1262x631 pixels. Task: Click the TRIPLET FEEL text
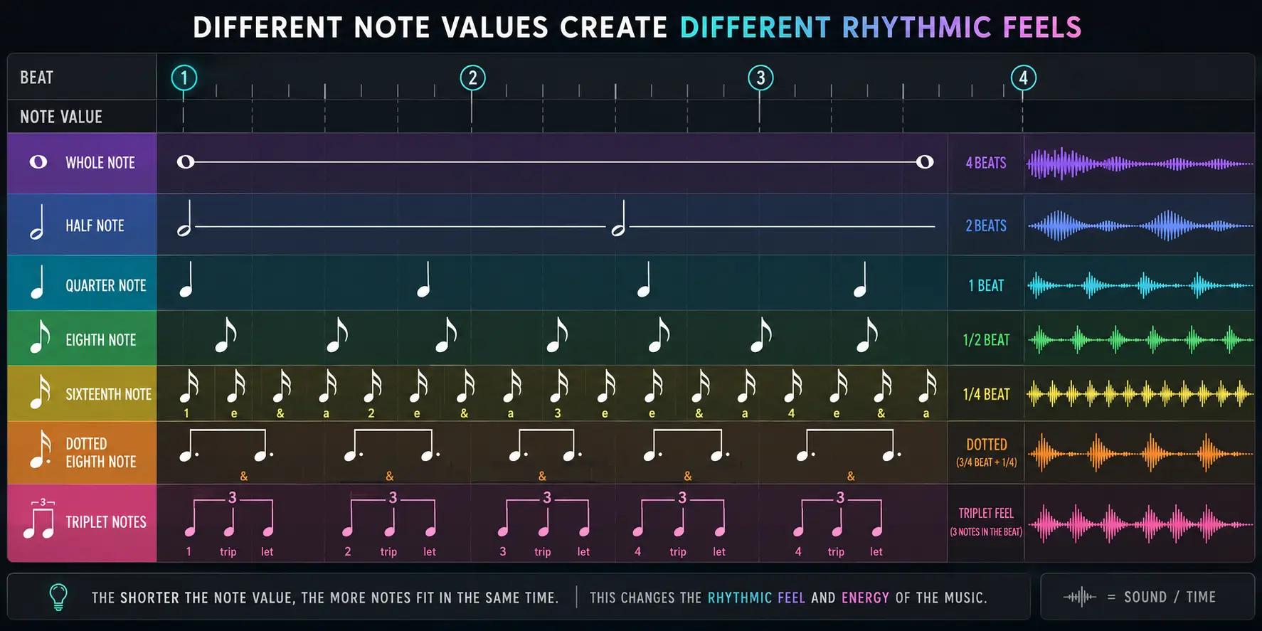[x=986, y=514]
